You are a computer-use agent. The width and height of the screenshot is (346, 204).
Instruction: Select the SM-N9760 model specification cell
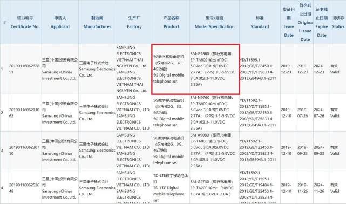point(214,113)
